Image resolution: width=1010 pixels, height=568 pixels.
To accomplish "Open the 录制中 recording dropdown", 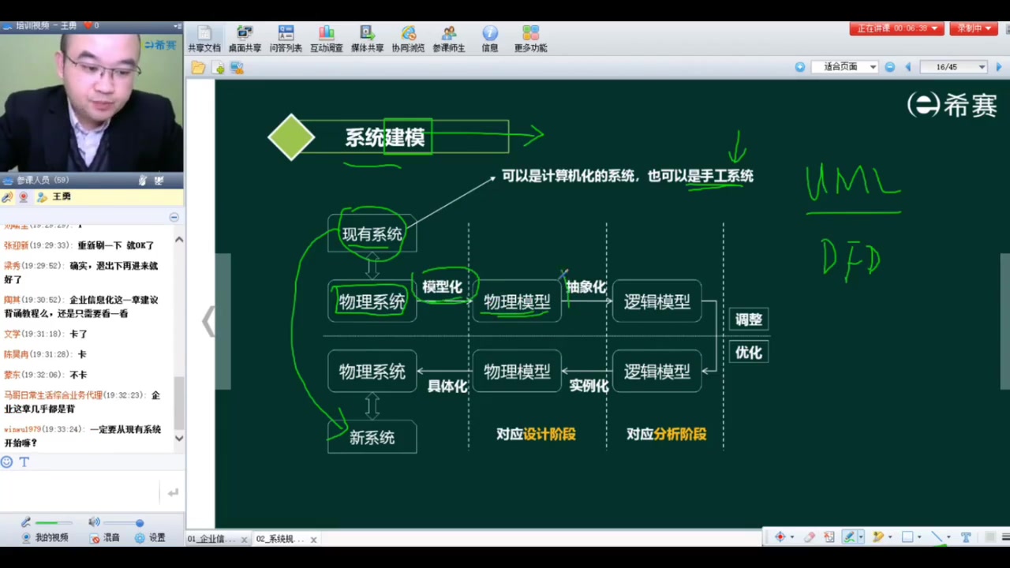I will [974, 28].
